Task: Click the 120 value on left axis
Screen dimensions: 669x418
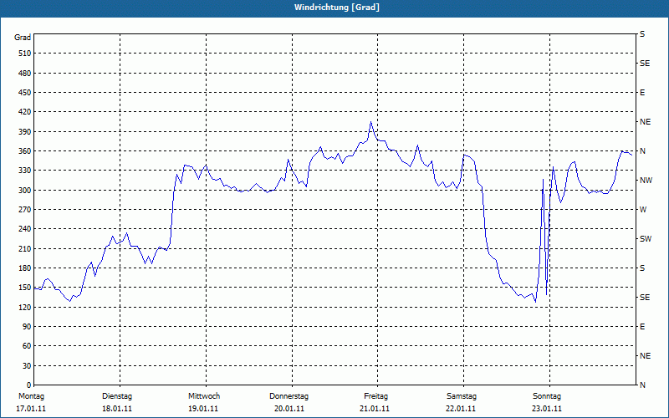Action: click(x=25, y=307)
